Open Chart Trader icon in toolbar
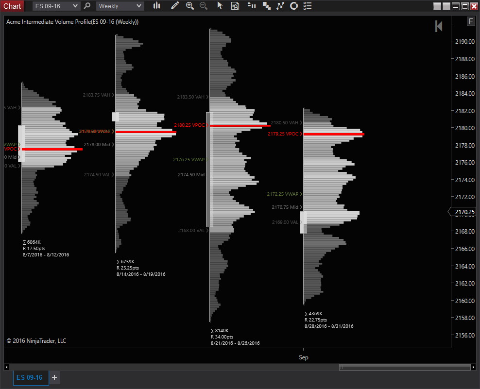This screenshot has width=480, height=389. 252,6
